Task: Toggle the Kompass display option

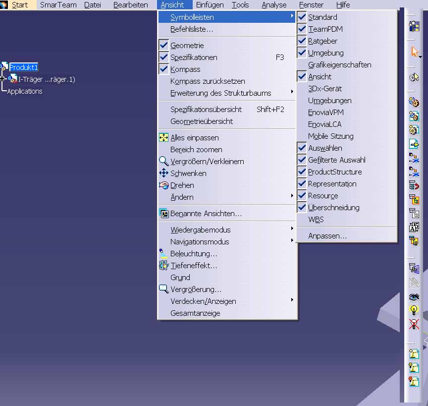Action: [x=164, y=69]
